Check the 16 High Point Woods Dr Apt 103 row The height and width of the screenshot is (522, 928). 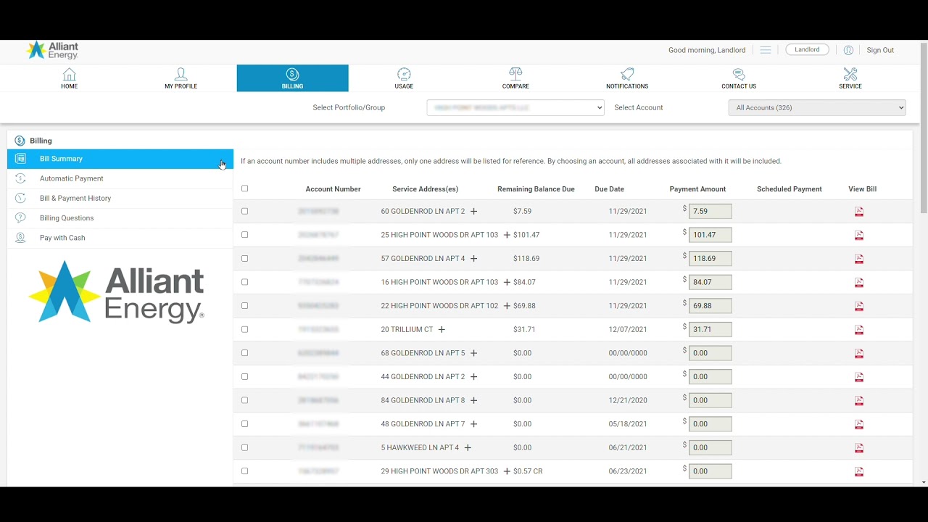(x=244, y=282)
